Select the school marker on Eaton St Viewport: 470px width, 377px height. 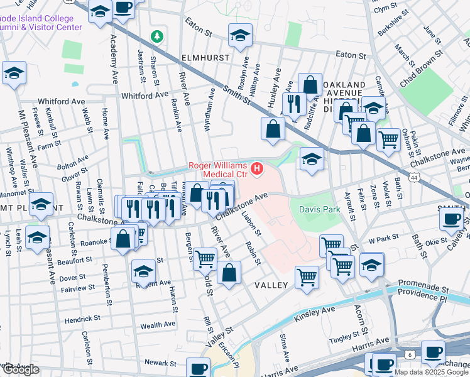[240, 37]
